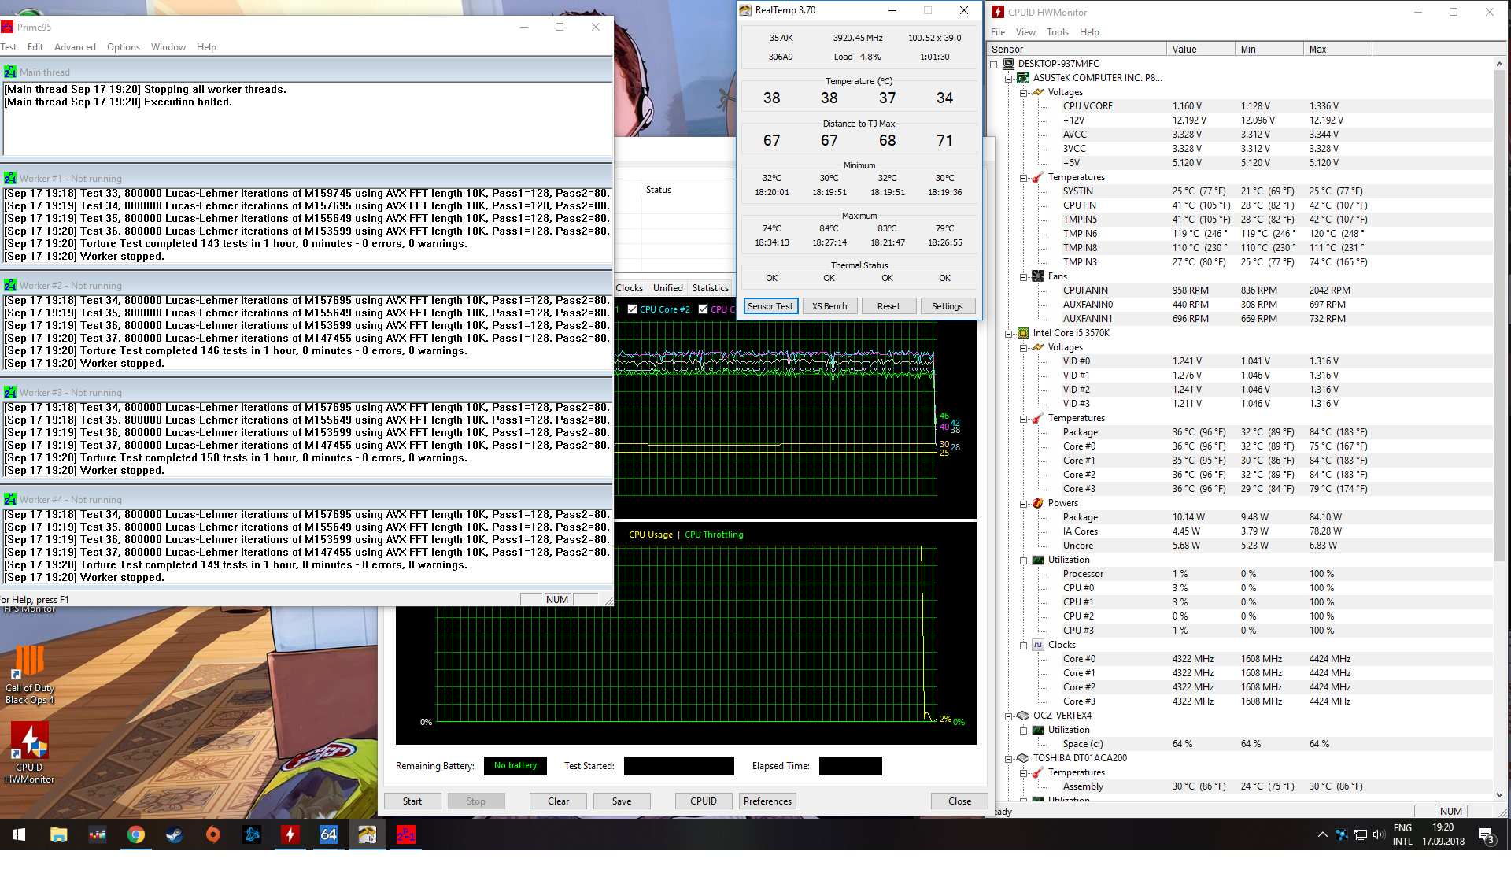Screen dimensions: 1511x877
Task: Open the AIDA64 taskbar icon
Action: point(328,834)
